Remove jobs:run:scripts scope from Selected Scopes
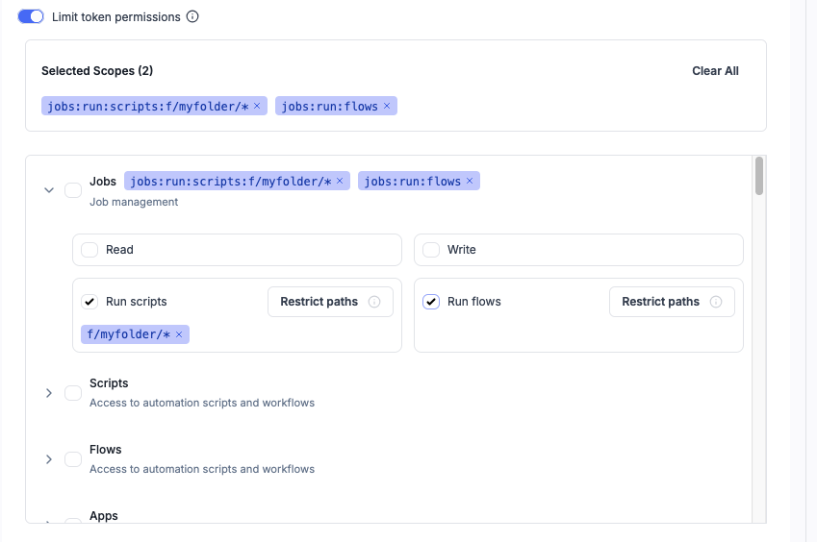 coord(257,106)
